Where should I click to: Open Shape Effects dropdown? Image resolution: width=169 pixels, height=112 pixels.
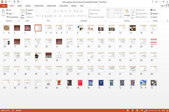pyautogui.click(x=142, y=17)
